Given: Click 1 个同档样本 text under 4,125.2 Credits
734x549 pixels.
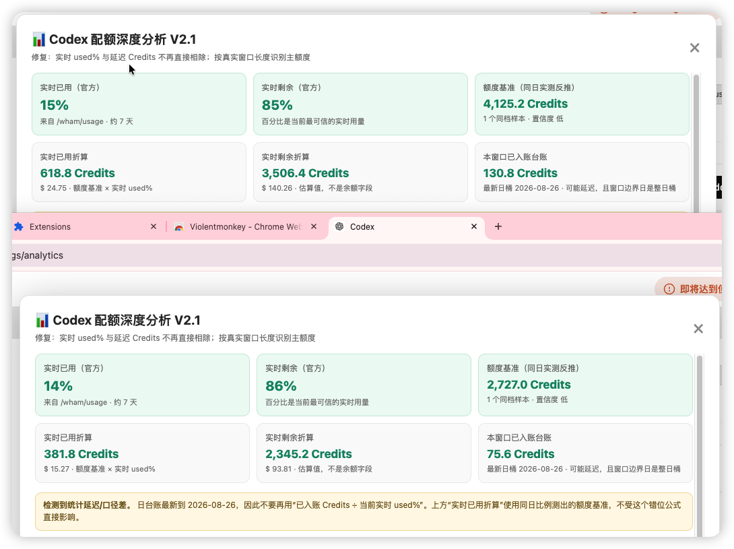Looking at the screenshot, I should coord(523,119).
